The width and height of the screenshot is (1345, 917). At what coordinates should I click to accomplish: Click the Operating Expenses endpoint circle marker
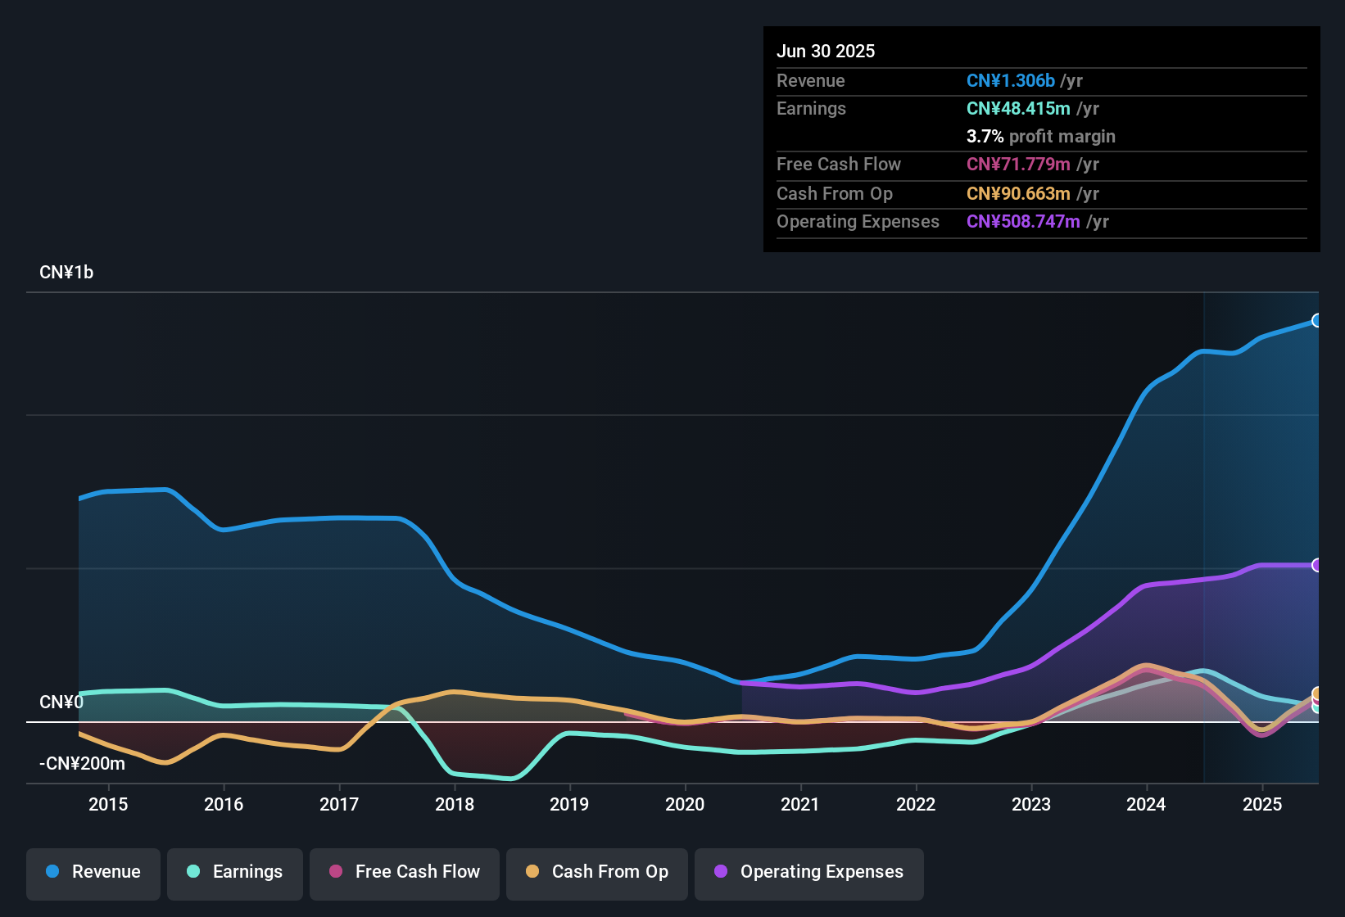[x=1316, y=567]
